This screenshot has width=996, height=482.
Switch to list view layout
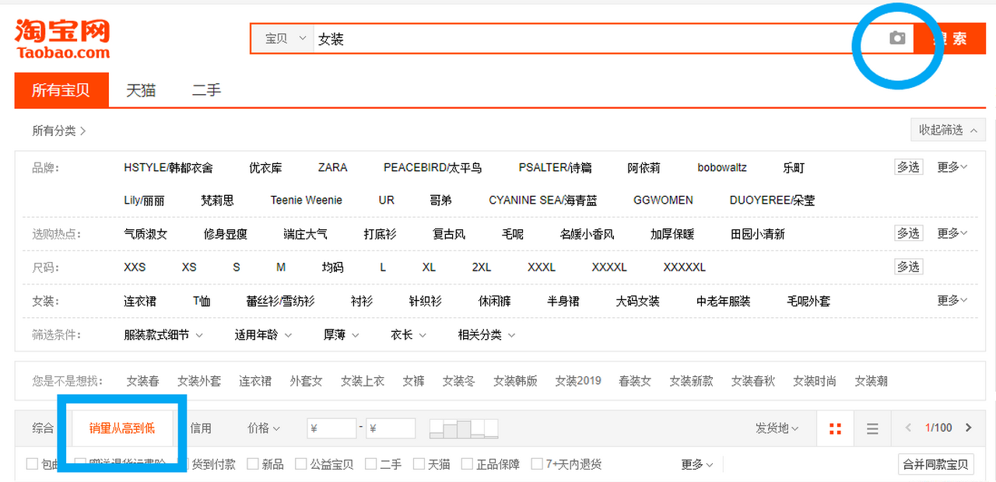click(x=872, y=428)
